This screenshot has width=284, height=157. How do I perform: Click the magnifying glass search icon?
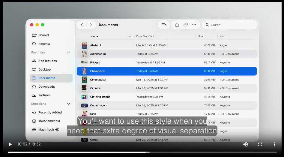(x=207, y=25)
